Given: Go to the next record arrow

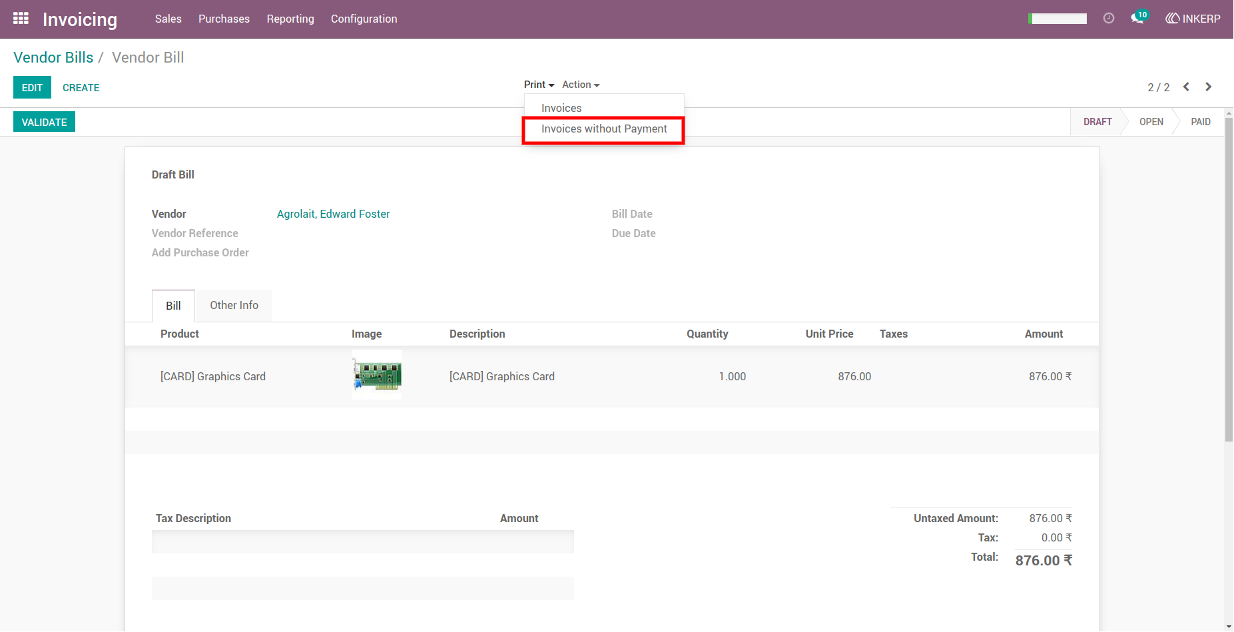Looking at the screenshot, I should pyautogui.click(x=1209, y=87).
